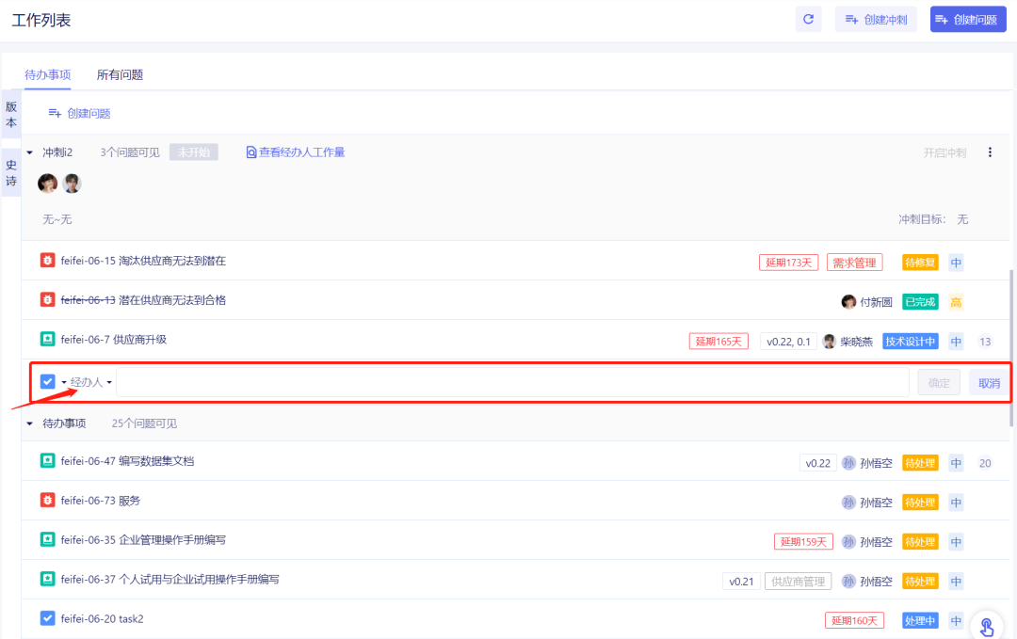Click the 创建冲刺 button
Viewport: 1017px width, 639px height.
point(876,19)
